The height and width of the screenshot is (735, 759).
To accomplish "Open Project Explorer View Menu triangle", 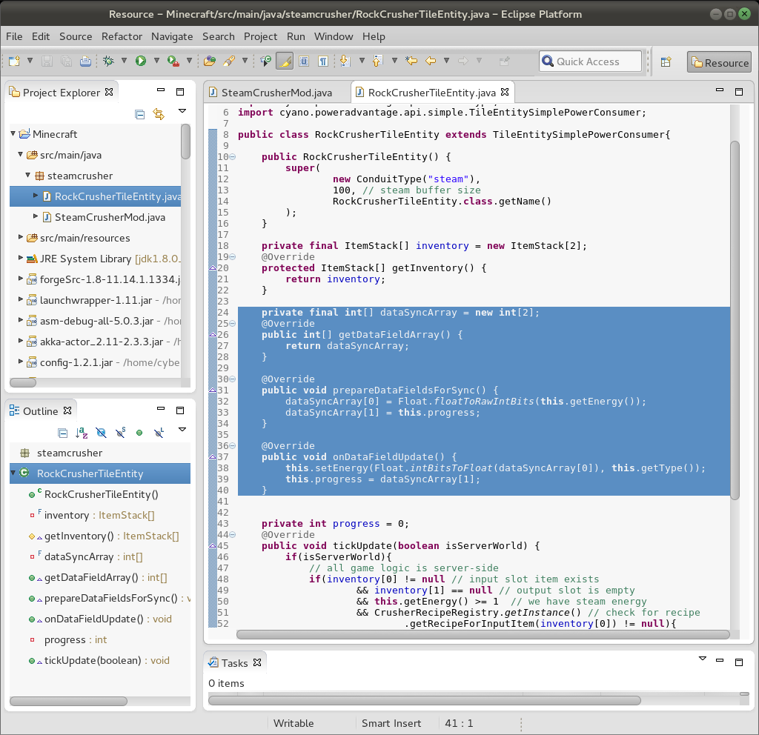I will click(x=182, y=111).
